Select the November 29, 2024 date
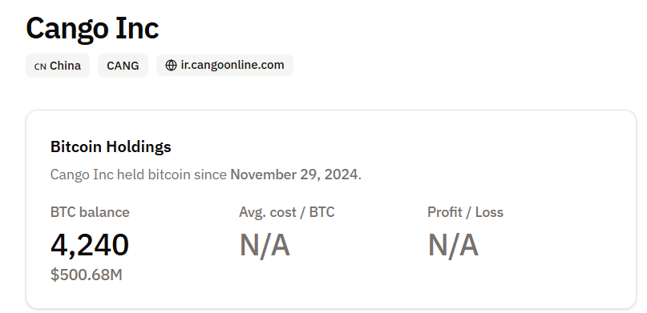 click(293, 175)
